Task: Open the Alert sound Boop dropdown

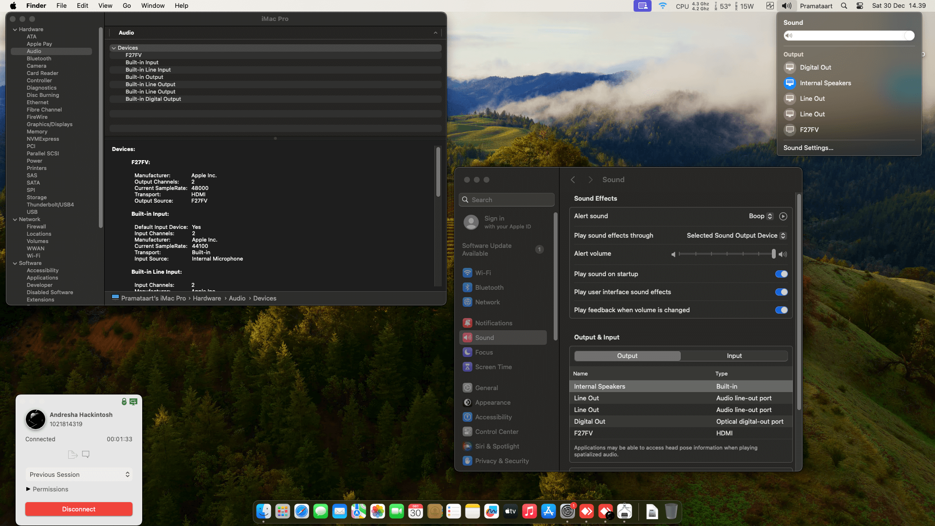Action: 761,216
